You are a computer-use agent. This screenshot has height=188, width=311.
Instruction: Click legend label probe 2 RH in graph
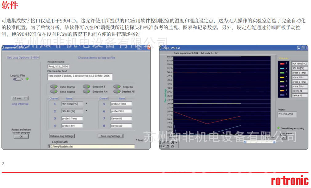tap(300, 86)
